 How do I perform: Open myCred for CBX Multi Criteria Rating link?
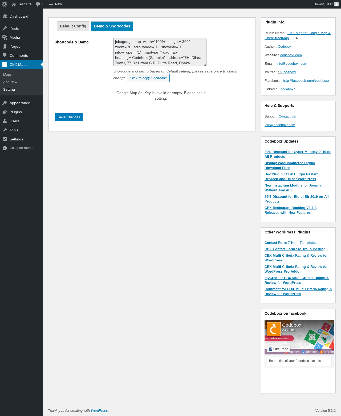[297, 280]
